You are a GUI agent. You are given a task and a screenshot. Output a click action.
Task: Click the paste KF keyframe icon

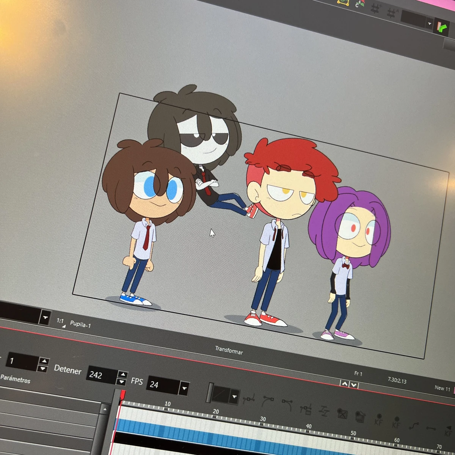pos(397,422)
